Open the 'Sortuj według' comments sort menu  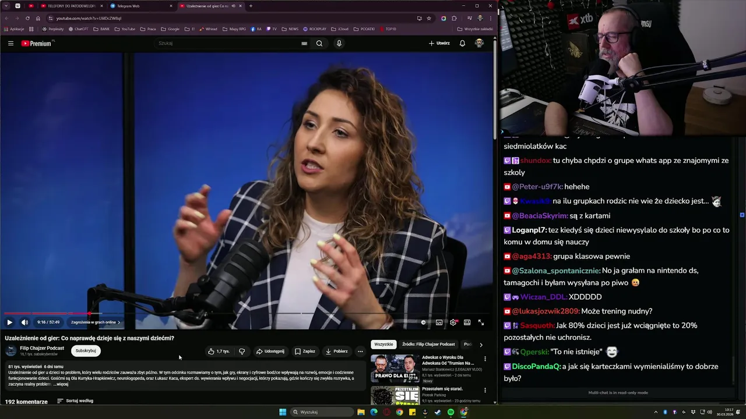click(75, 400)
